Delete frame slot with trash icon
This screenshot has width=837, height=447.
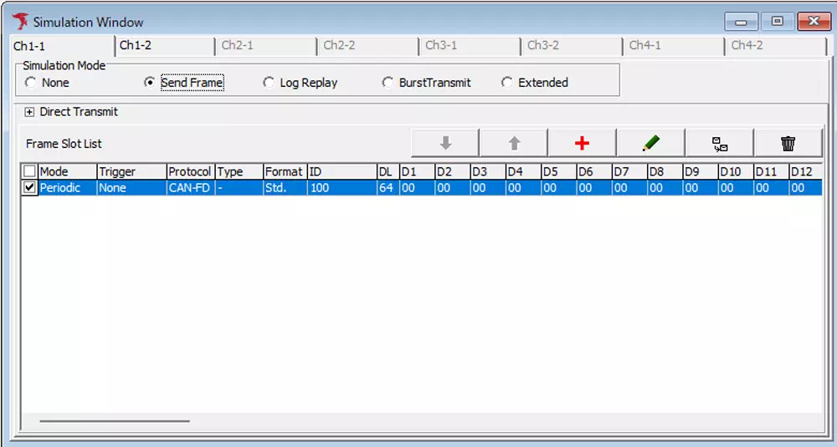pos(788,144)
